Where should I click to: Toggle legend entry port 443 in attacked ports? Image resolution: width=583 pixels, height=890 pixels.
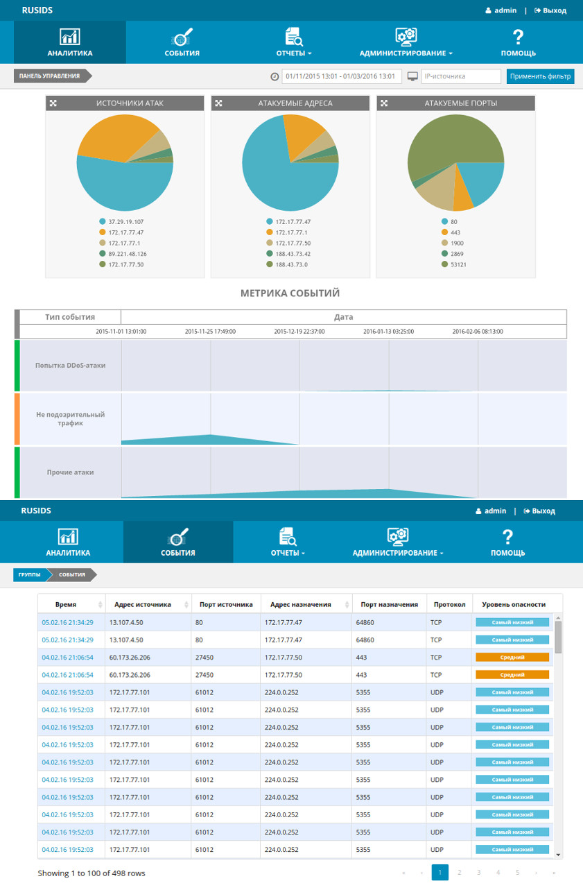pyautogui.click(x=451, y=232)
